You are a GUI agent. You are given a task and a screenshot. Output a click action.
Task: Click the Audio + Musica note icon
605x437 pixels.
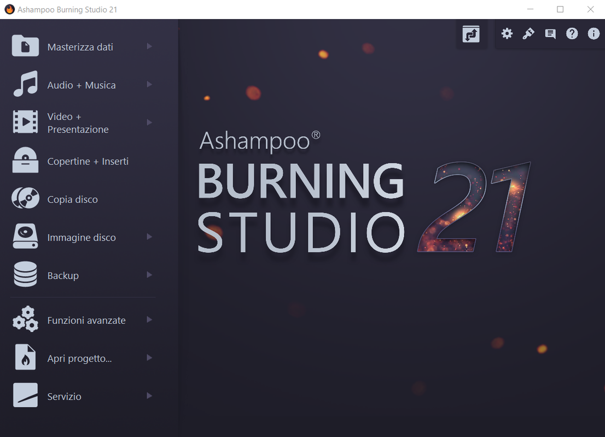[x=26, y=83]
